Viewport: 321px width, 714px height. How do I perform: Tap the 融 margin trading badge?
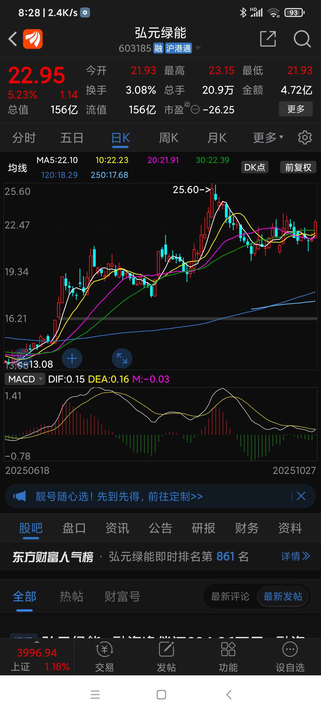click(158, 48)
